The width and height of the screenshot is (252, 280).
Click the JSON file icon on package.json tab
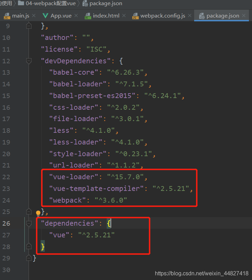click(x=202, y=16)
